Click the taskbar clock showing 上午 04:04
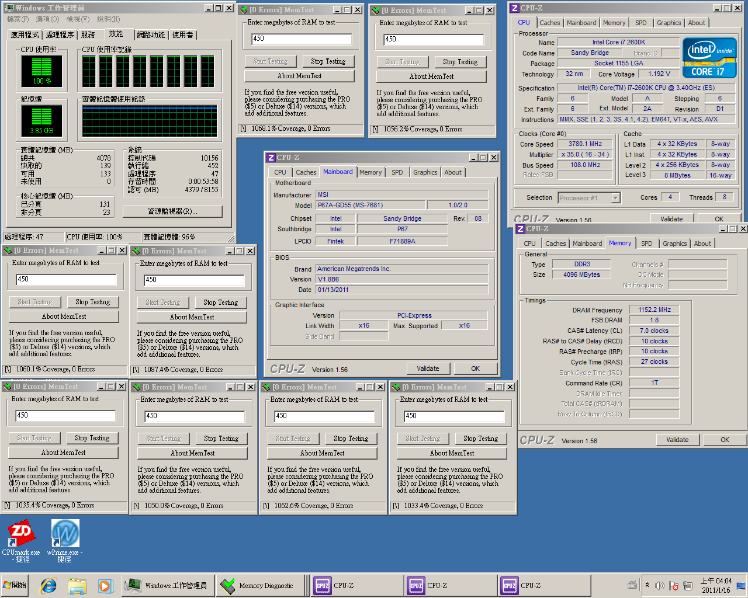The height and width of the screenshot is (598, 748). pos(716,585)
